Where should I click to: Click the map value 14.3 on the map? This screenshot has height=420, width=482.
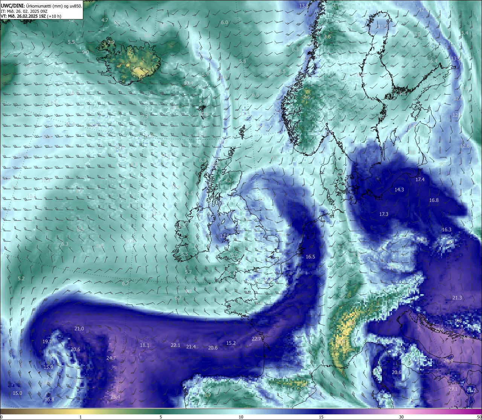[x=399, y=189]
